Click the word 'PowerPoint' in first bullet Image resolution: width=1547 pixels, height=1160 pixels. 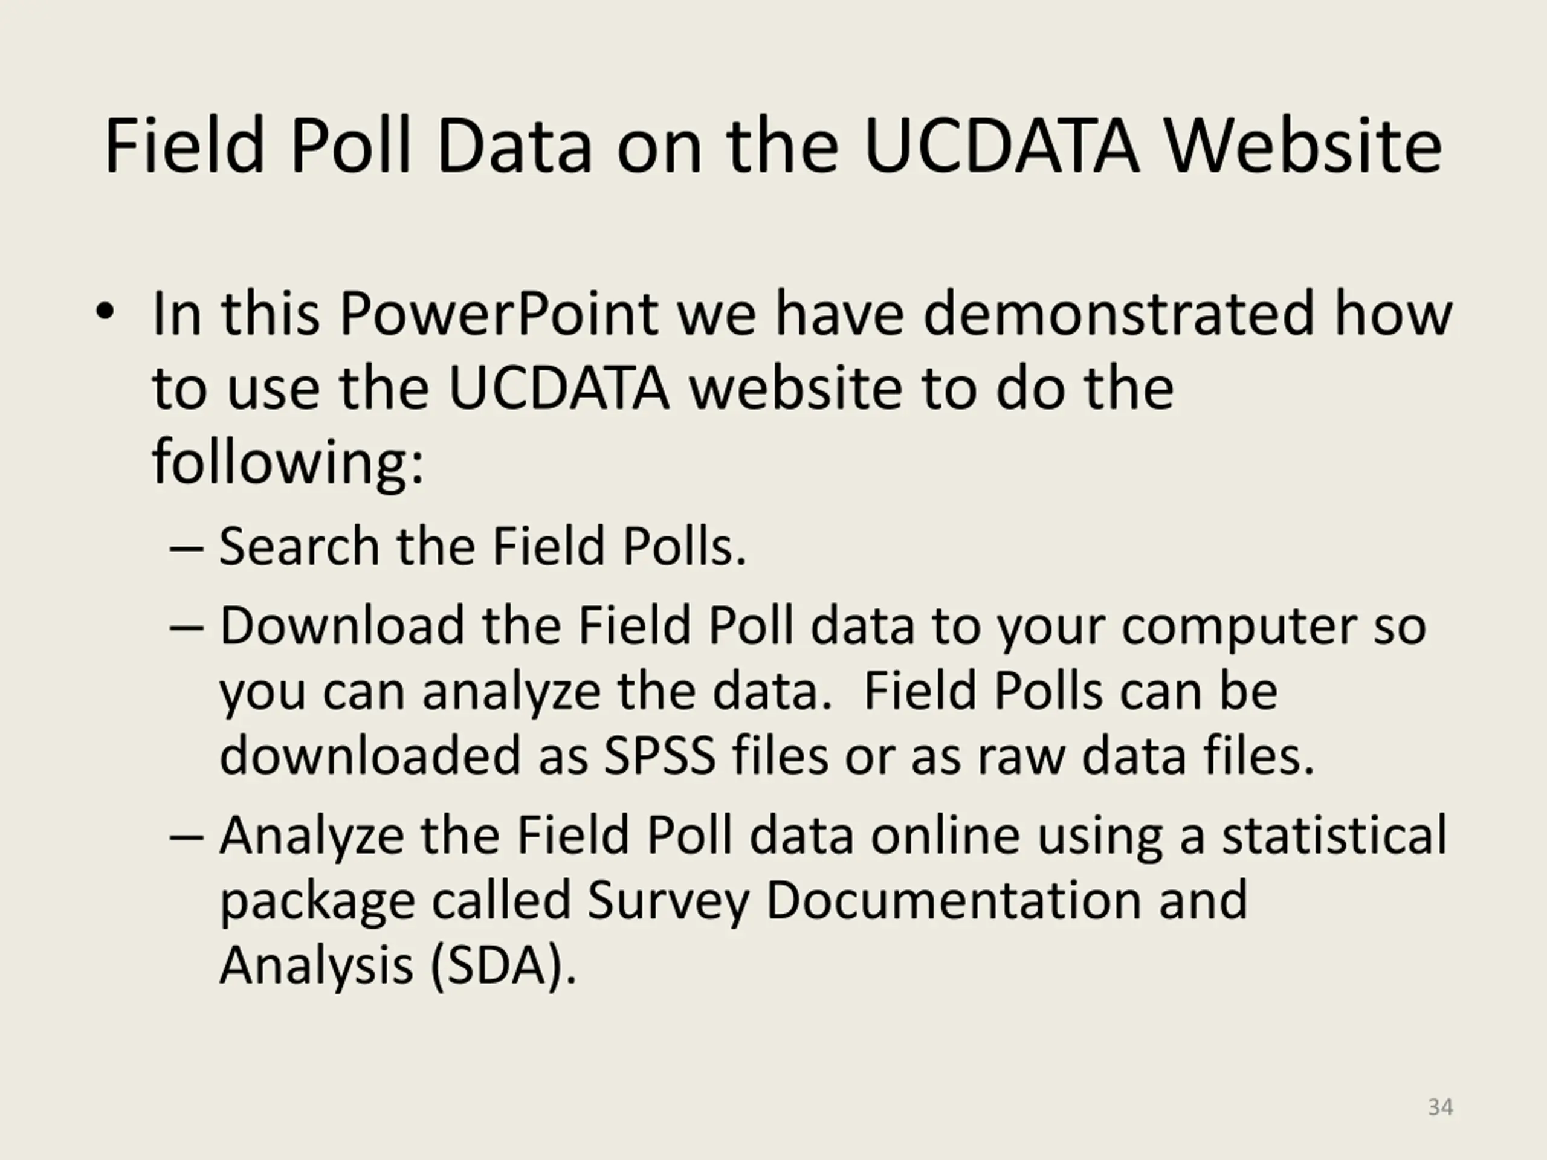[x=499, y=314]
